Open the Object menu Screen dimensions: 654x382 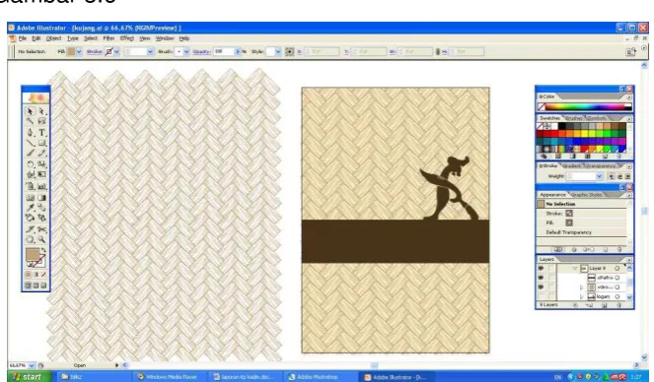(53, 38)
